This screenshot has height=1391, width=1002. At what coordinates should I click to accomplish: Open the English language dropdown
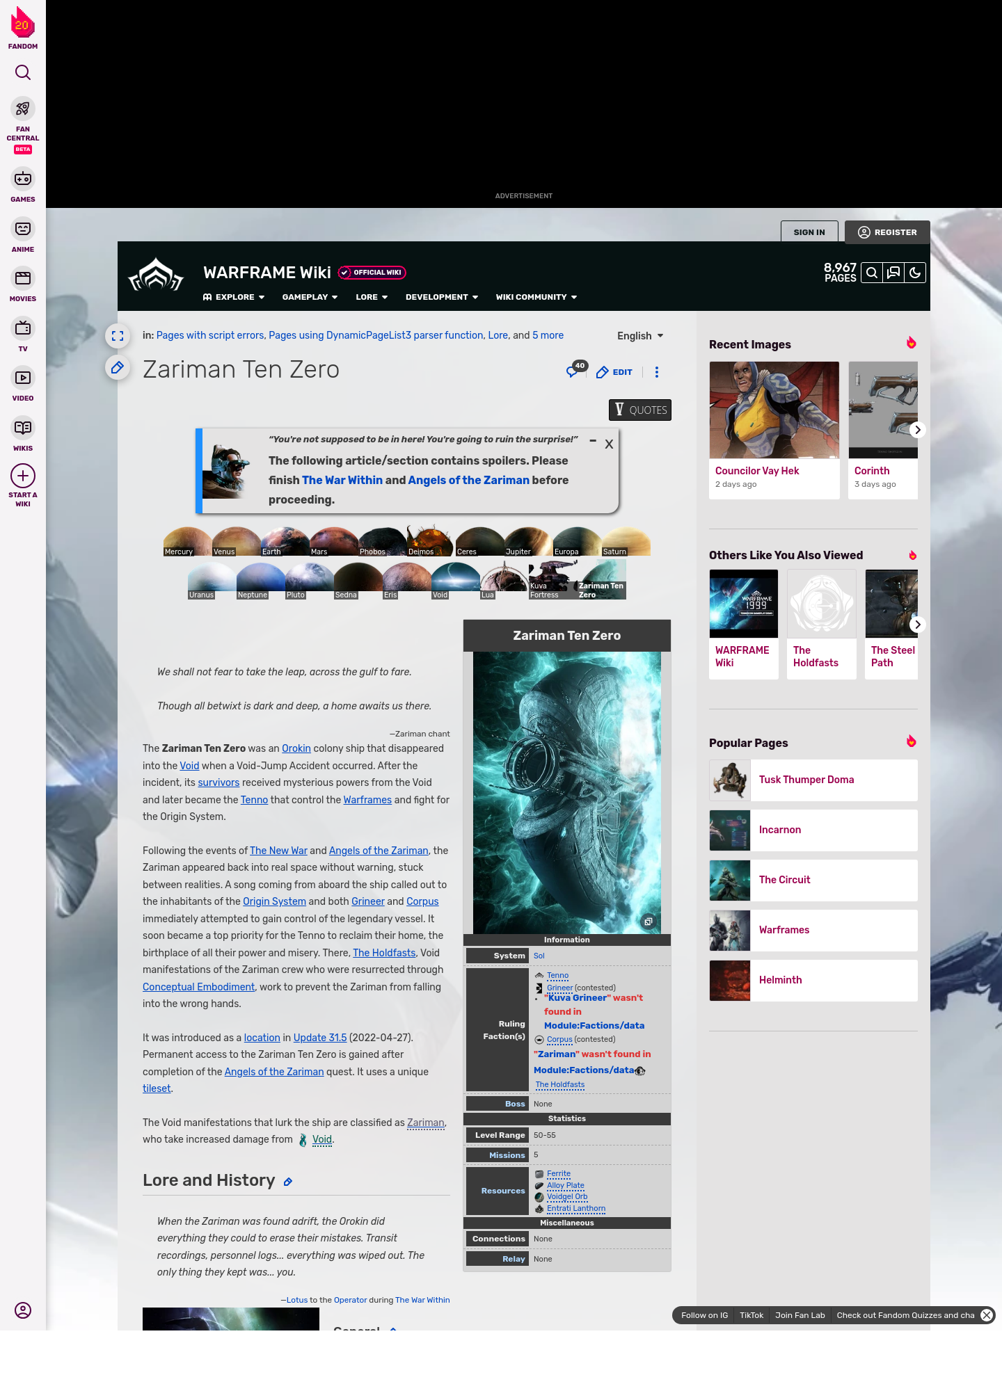tap(640, 336)
